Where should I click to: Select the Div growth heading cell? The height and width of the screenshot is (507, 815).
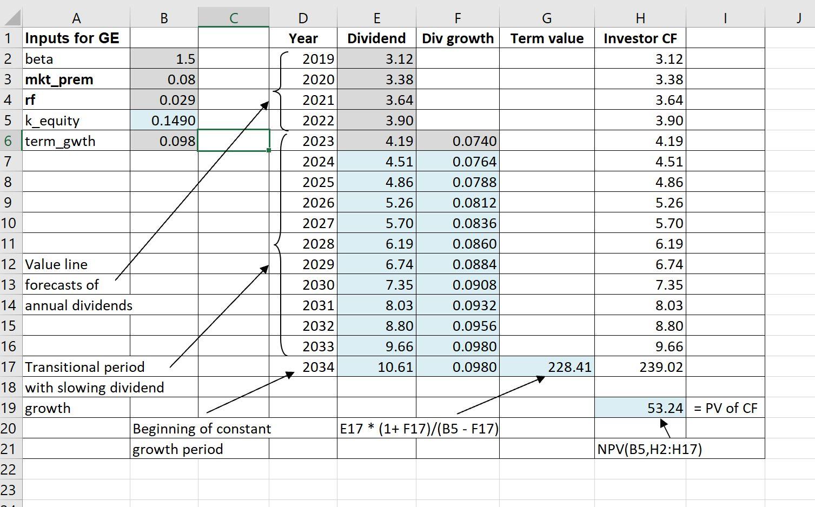click(458, 38)
